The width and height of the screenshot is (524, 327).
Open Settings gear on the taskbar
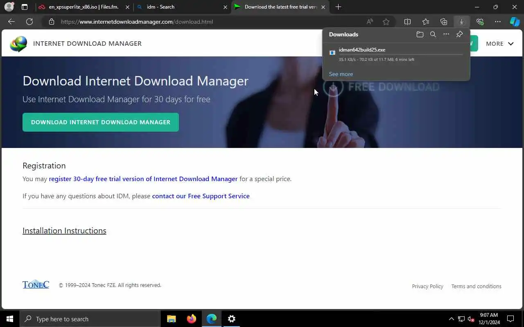coord(231,319)
